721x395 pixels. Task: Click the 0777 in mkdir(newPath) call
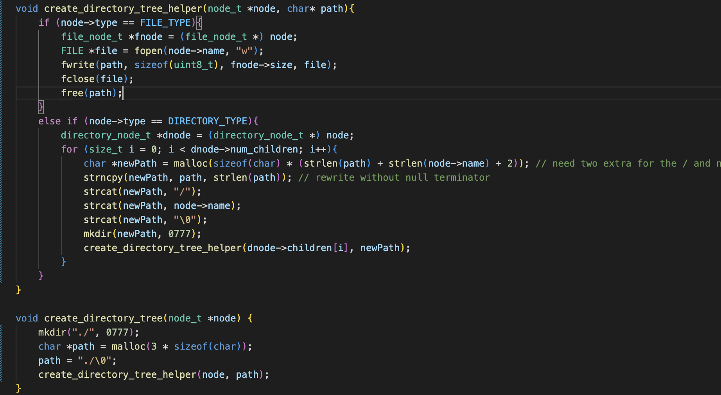[179, 234]
